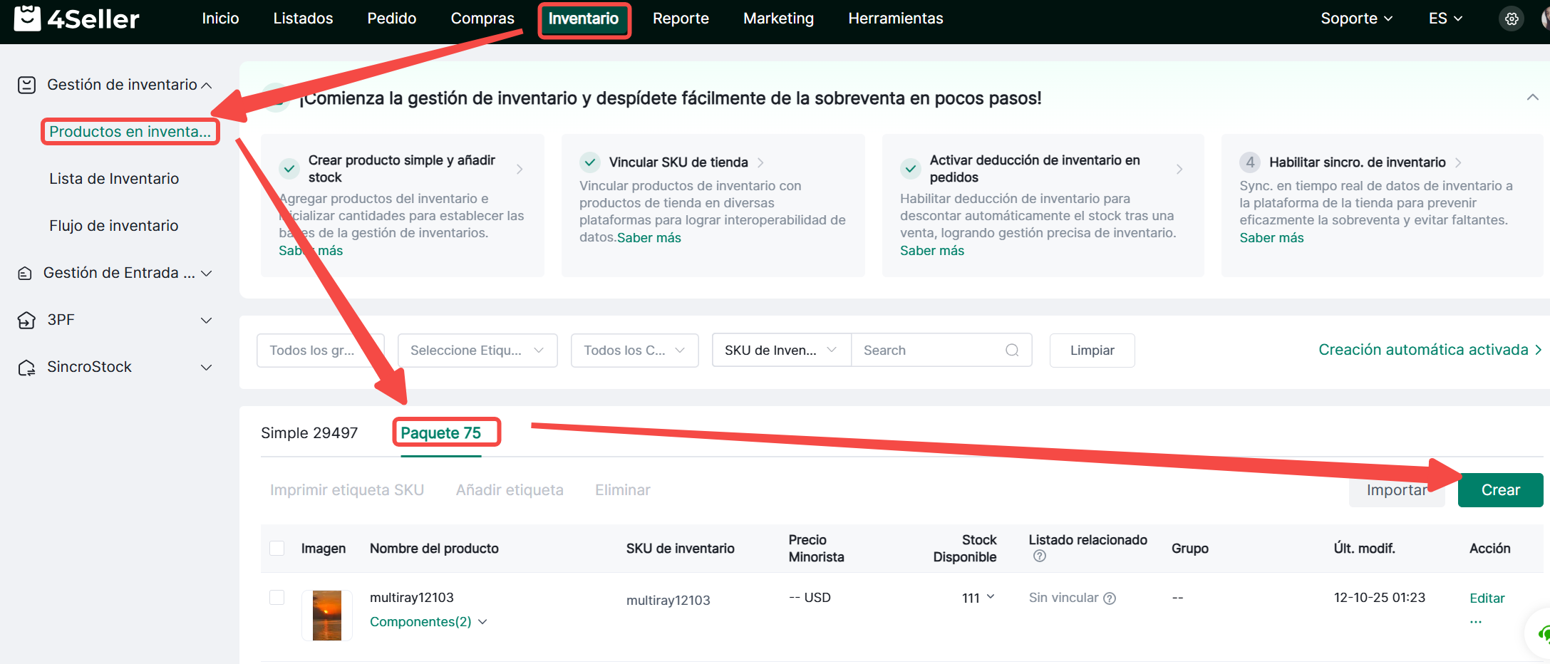Click the 3PF warehouse icon
This screenshot has height=664, width=1550.
(x=26, y=321)
